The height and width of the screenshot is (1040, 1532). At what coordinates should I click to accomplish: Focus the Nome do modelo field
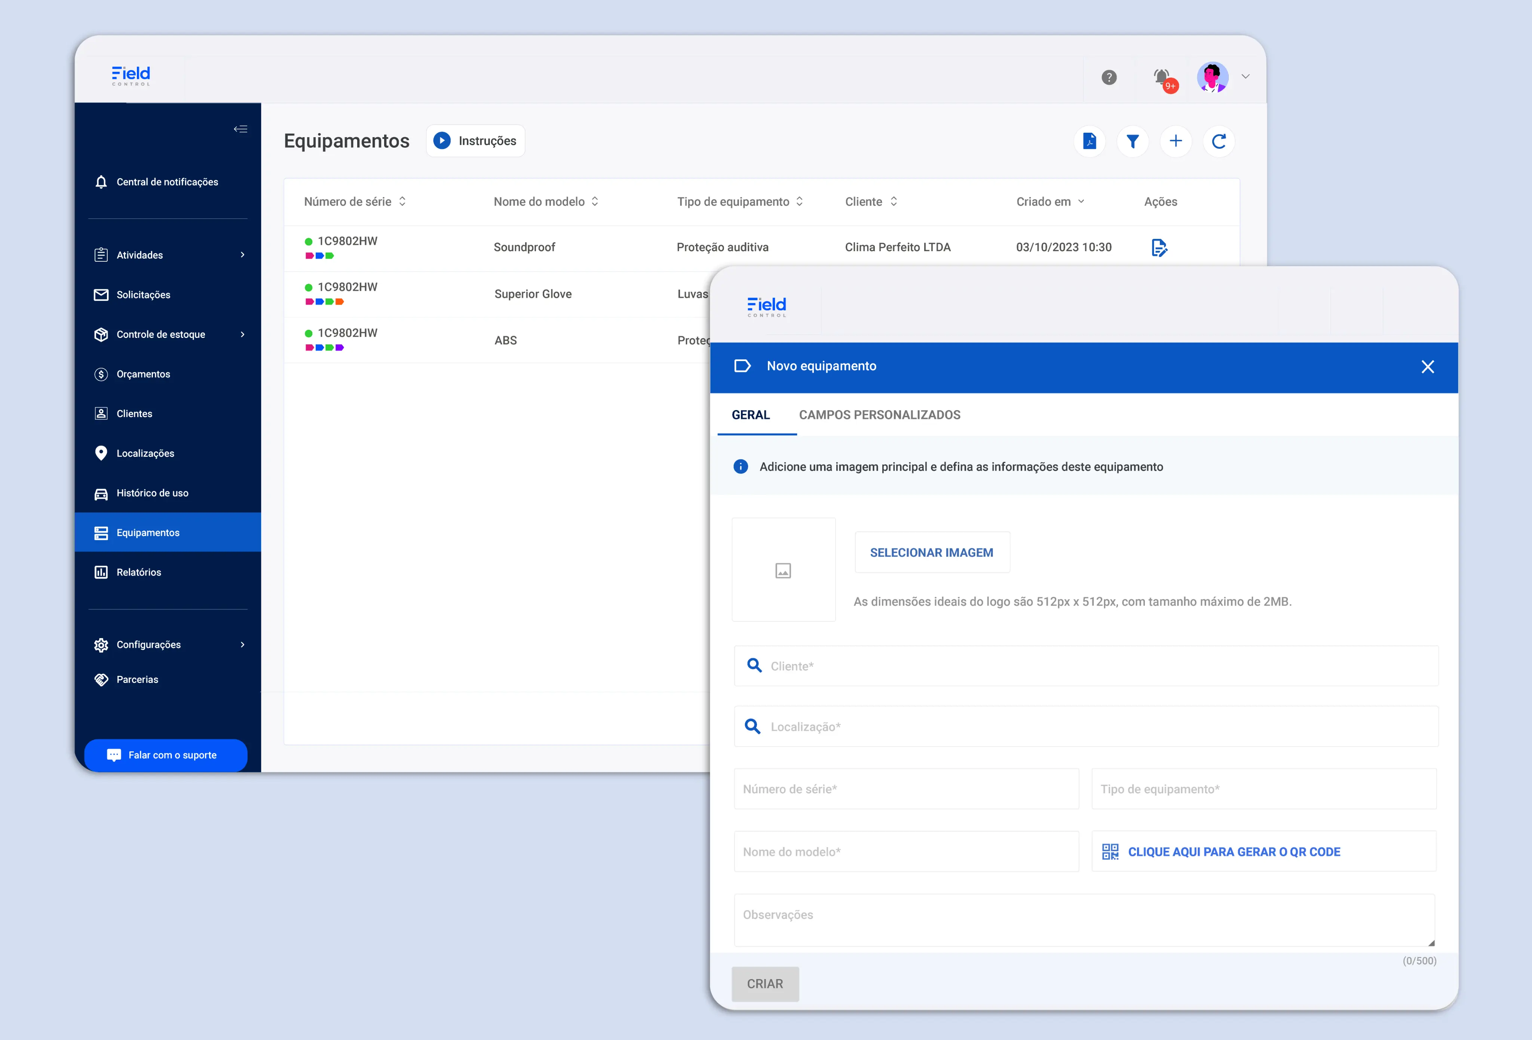click(x=906, y=852)
